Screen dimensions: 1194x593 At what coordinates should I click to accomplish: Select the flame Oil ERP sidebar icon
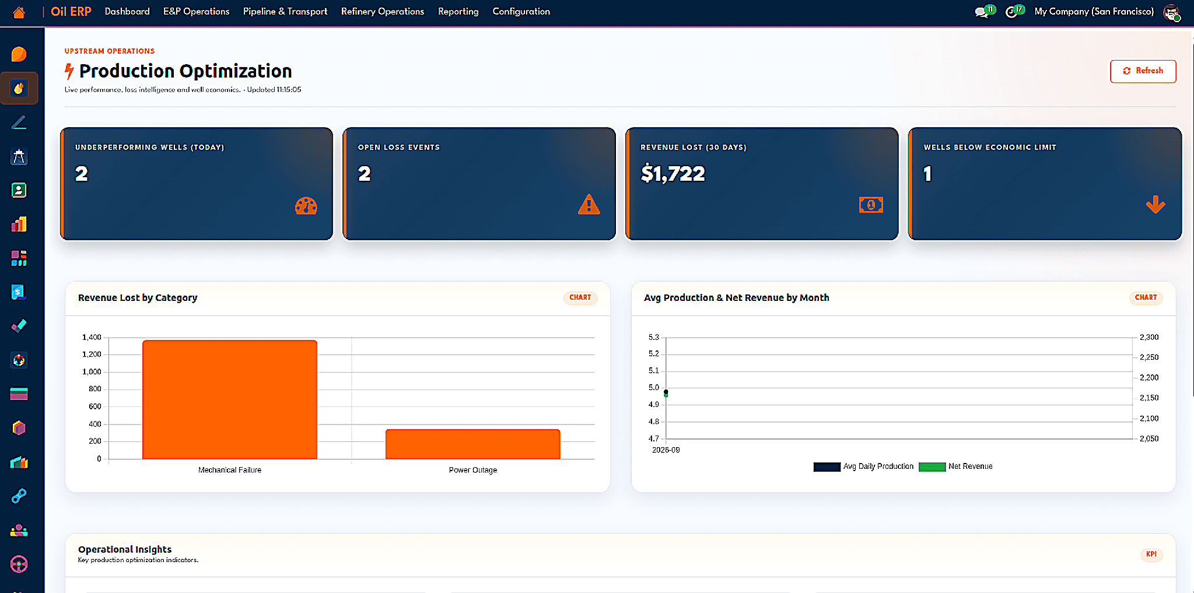click(19, 88)
